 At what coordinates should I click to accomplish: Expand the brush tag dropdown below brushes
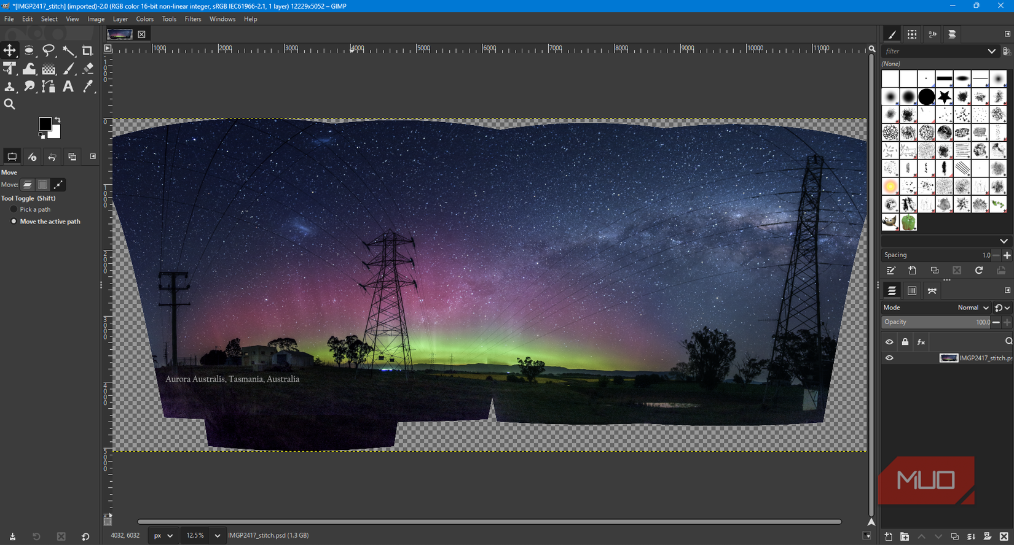pos(1004,241)
